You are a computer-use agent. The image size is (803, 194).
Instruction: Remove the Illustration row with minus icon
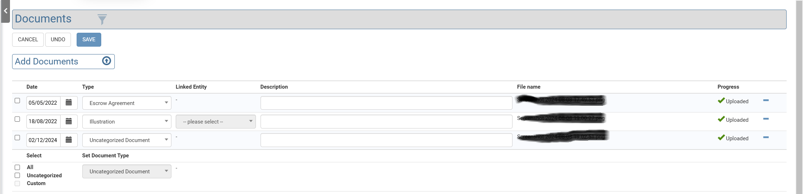pyautogui.click(x=766, y=119)
